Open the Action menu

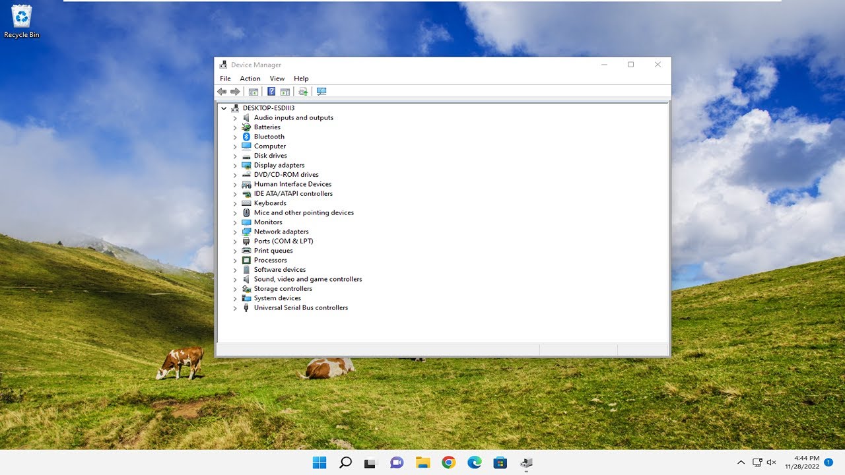(x=250, y=79)
